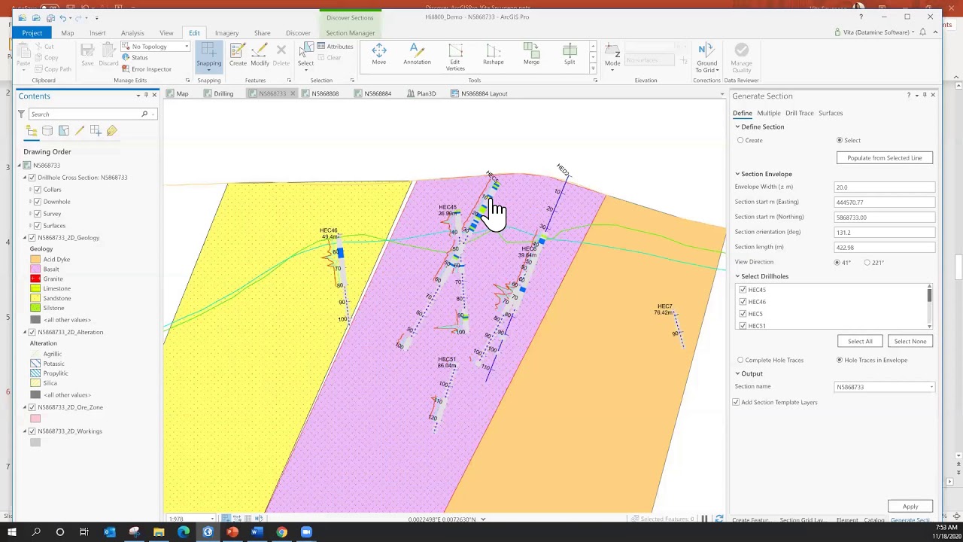Image resolution: width=963 pixels, height=542 pixels.
Task: Uncheck drillhole HEC46 in list
Action: point(743,302)
